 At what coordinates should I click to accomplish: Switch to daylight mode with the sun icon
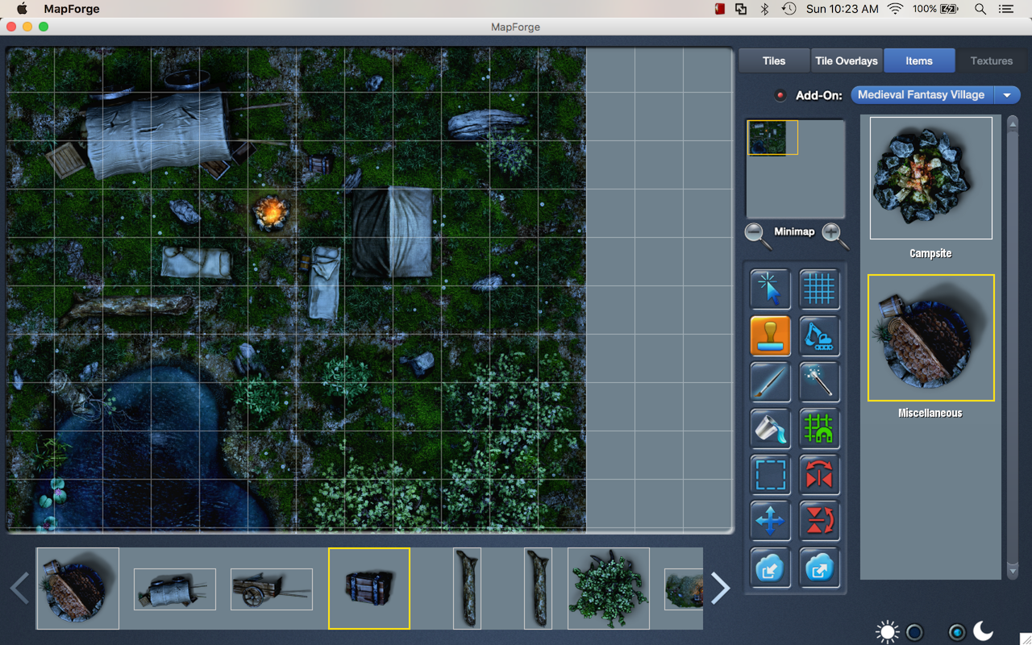click(x=888, y=632)
